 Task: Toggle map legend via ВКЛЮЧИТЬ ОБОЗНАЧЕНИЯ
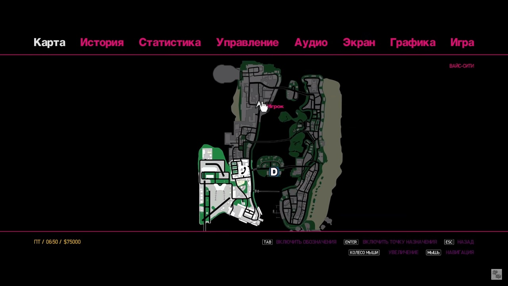pos(306,242)
